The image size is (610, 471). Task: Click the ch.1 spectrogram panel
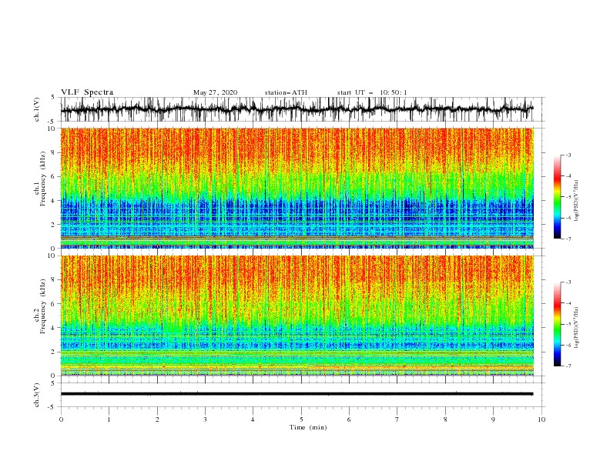297,188
